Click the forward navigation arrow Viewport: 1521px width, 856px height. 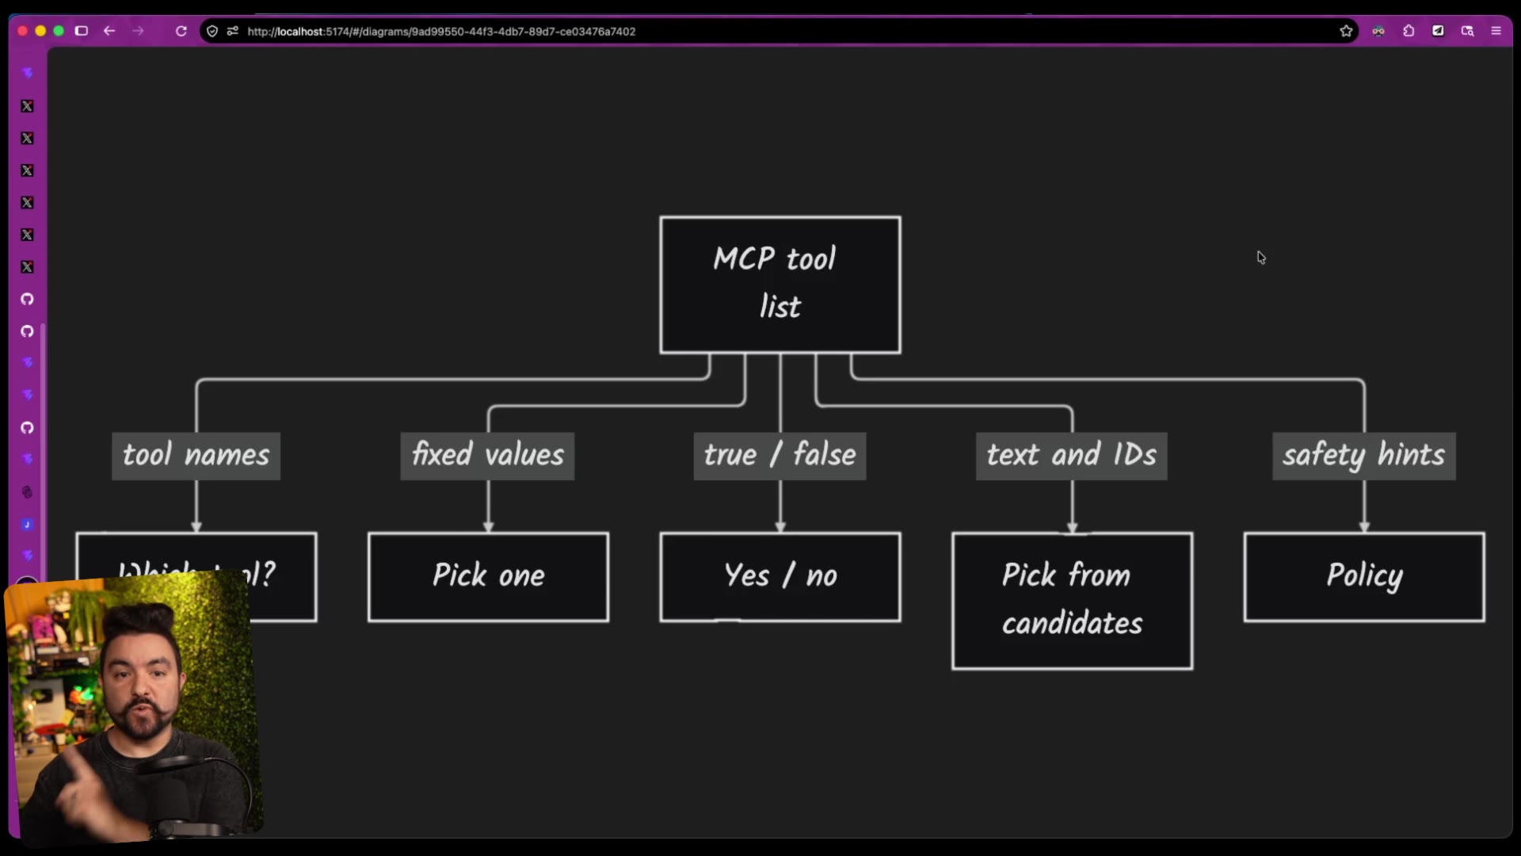[x=139, y=31]
